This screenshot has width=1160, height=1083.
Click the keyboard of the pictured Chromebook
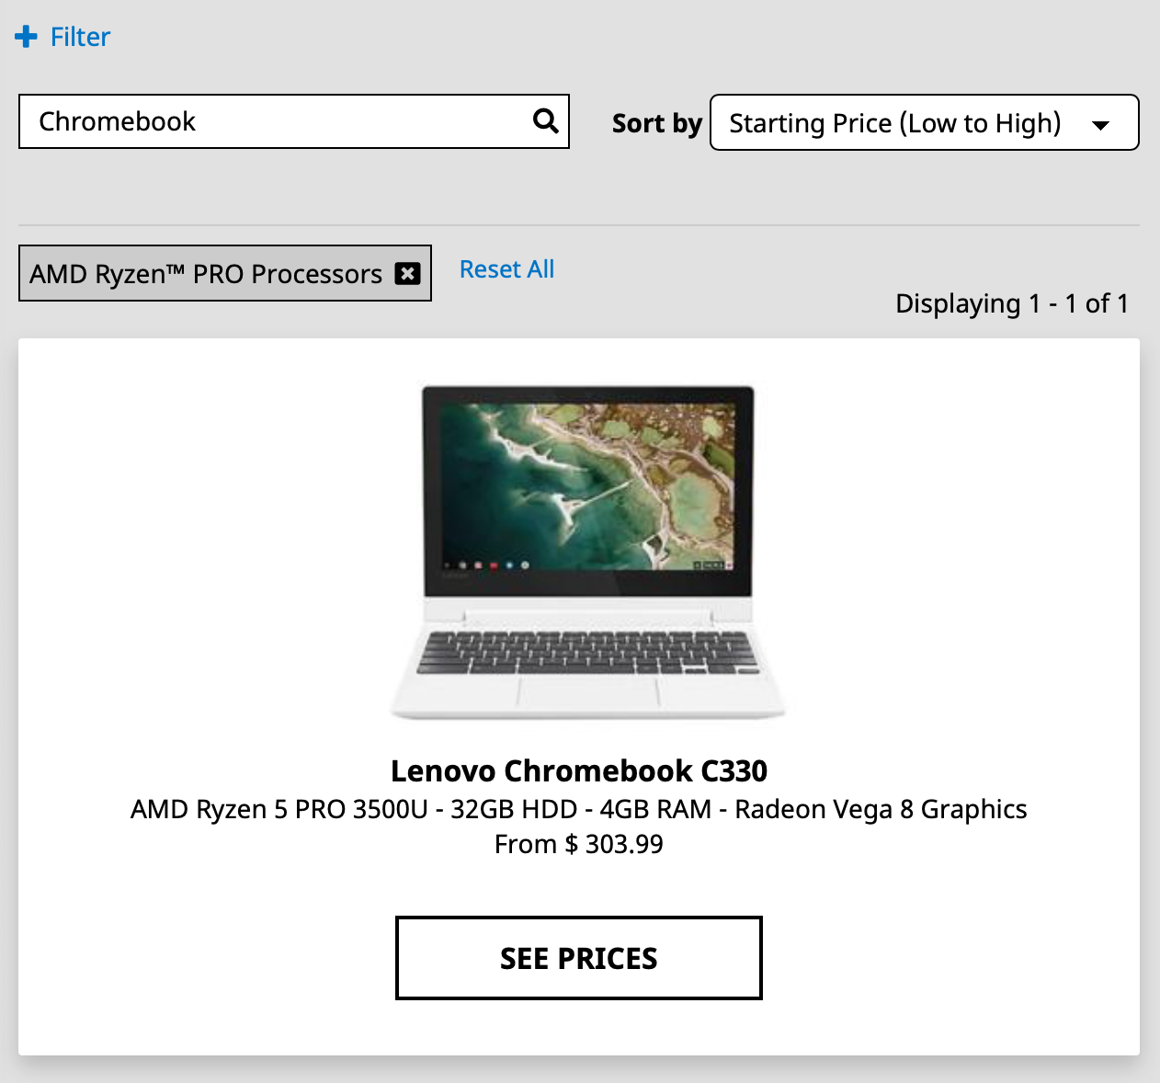588,653
